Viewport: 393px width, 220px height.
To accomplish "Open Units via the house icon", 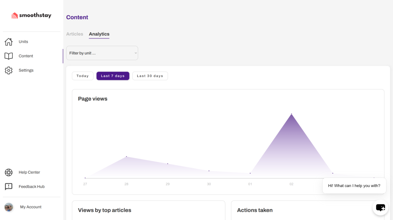I will coord(9,42).
